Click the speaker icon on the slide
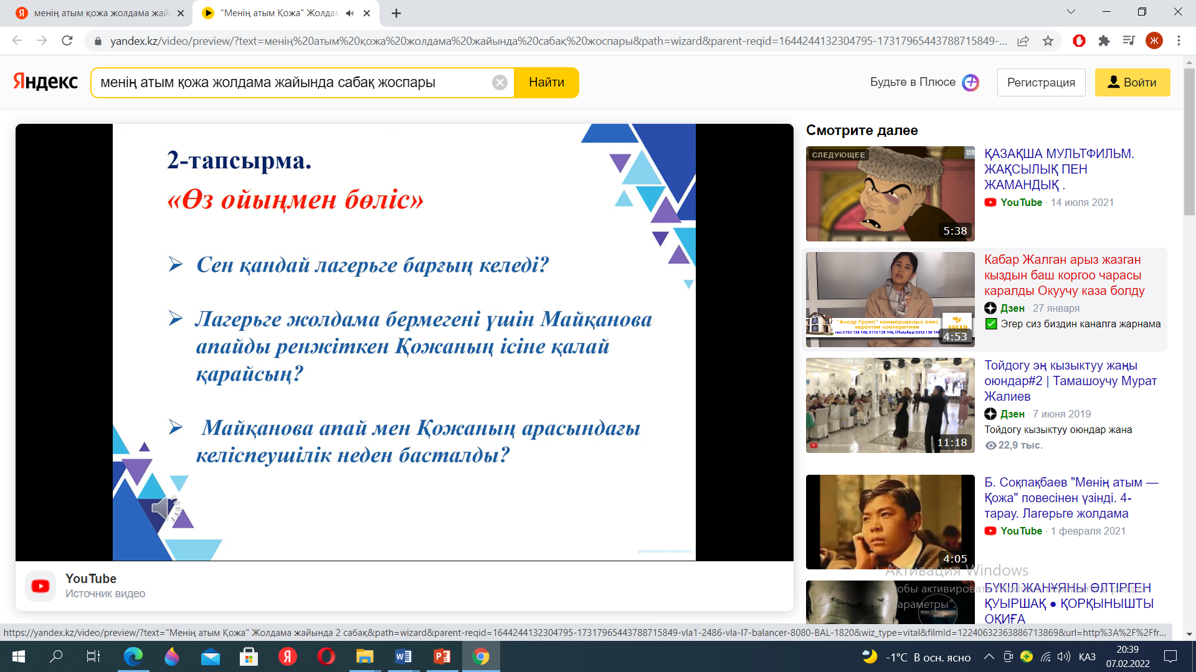The width and height of the screenshot is (1196, 672). [x=164, y=508]
